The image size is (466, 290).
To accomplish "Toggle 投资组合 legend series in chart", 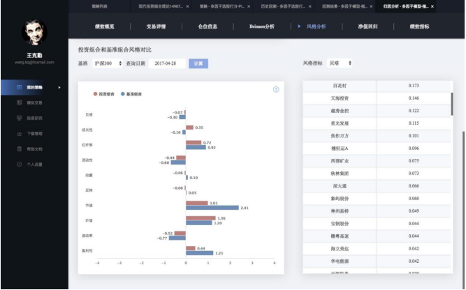I will point(105,93).
